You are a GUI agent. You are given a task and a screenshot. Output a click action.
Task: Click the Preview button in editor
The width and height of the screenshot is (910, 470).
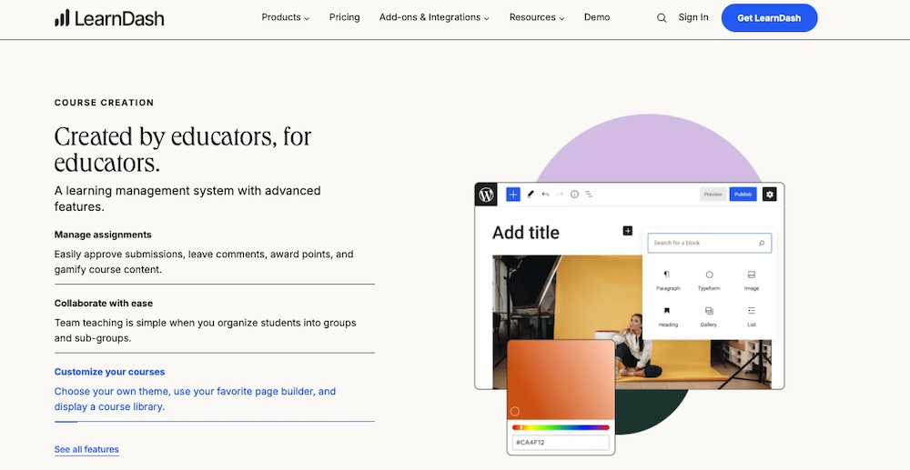pyautogui.click(x=713, y=195)
